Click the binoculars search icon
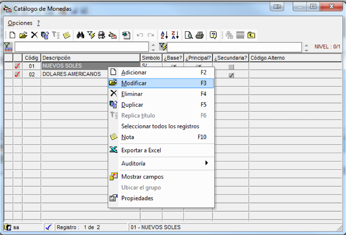Viewport: 346px width, 235px height. pyautogui.click(x=80, y=35)
